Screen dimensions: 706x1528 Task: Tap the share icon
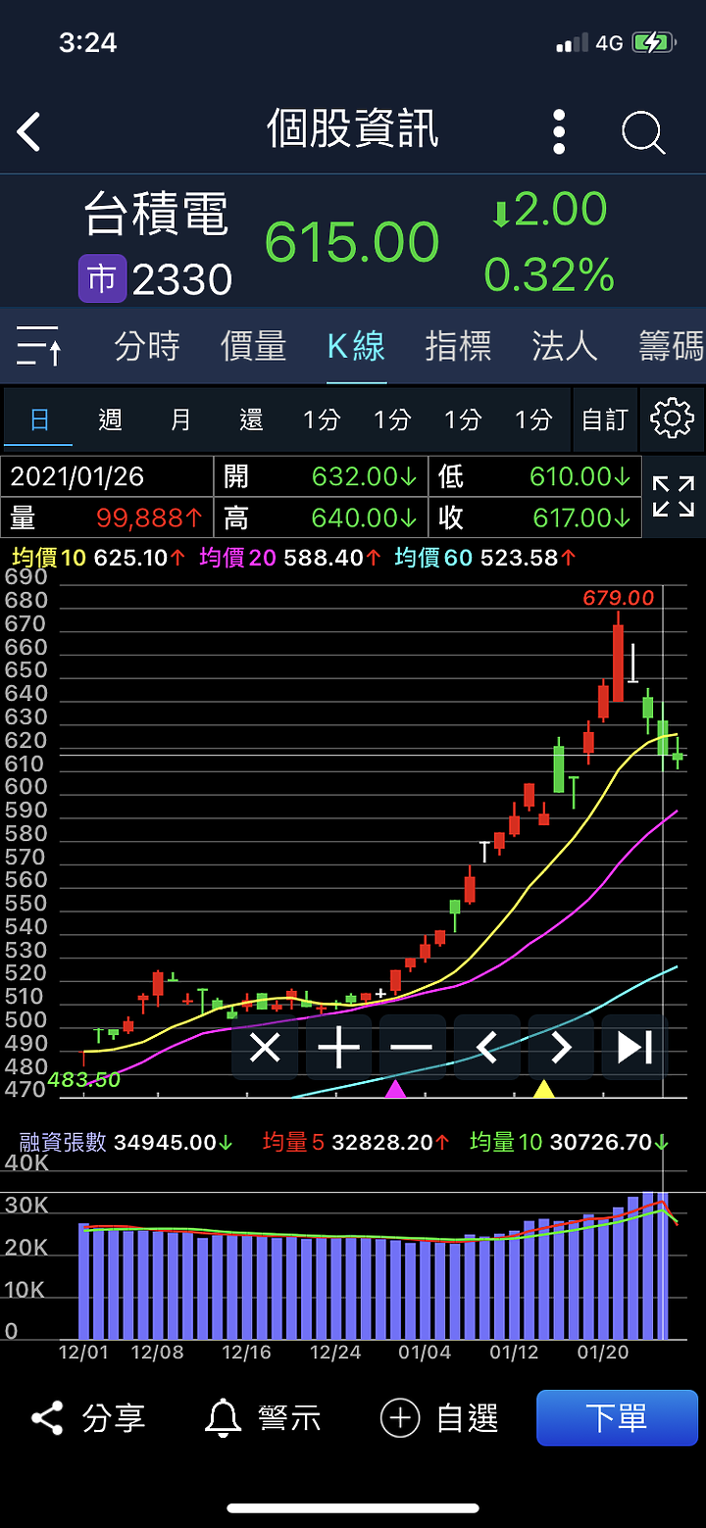(x=46, y=1417)
